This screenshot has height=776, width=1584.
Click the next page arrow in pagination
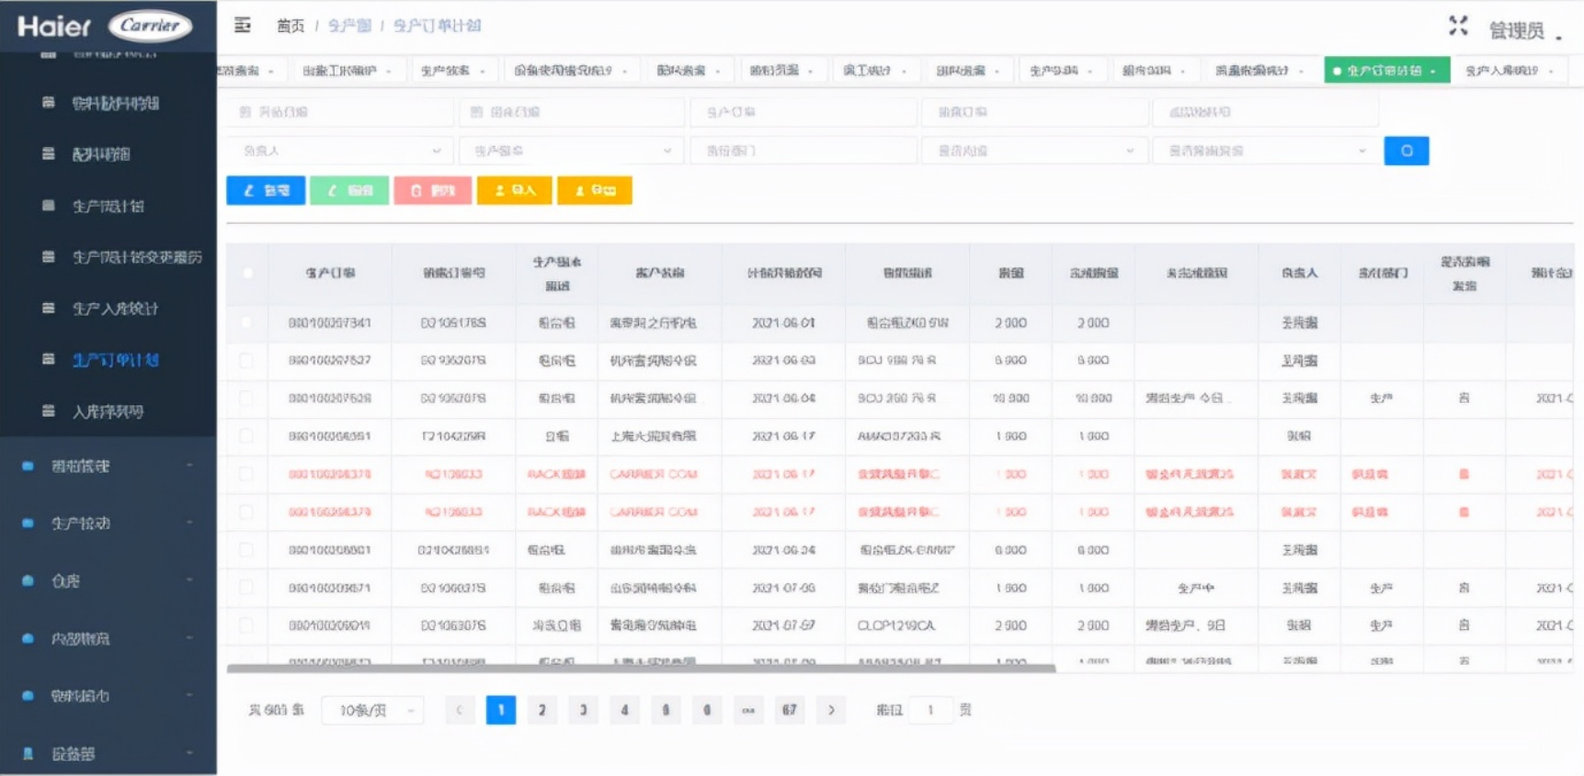pyautogui.click(x=831, y=710)
